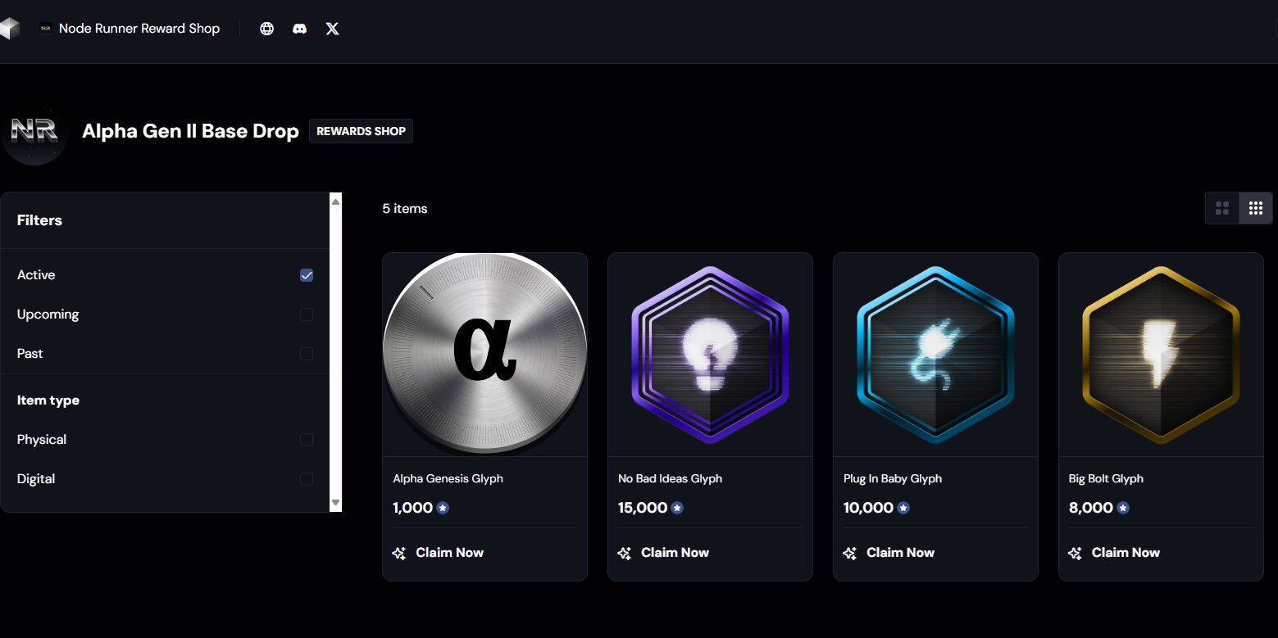1278x638 pixels.
Task: Click the REWARDS SHOP badge
Action: pos(361,131)
